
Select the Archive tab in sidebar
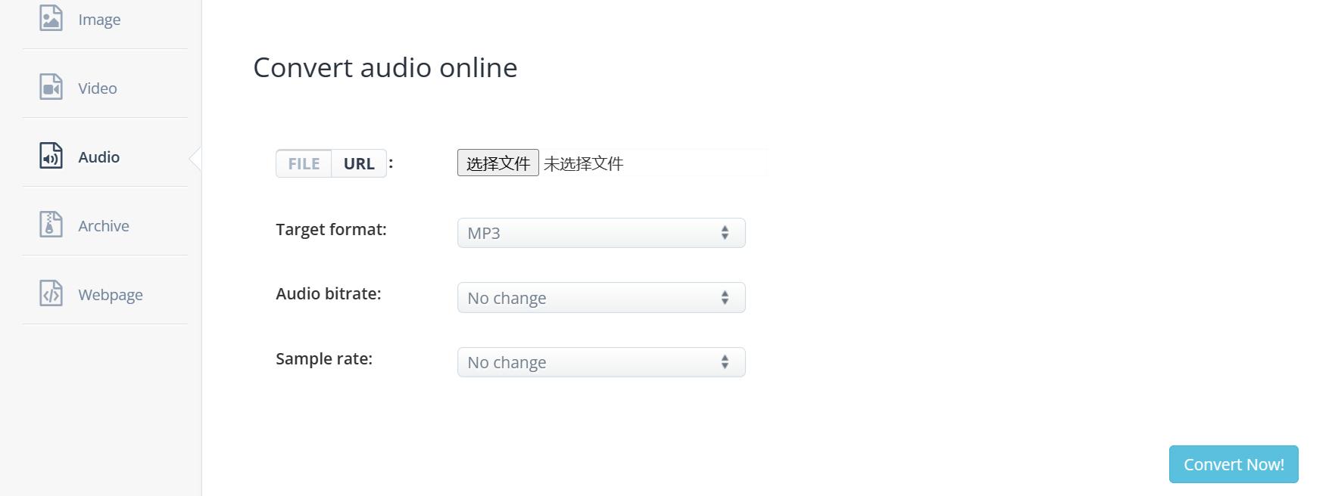click(103, 225)
